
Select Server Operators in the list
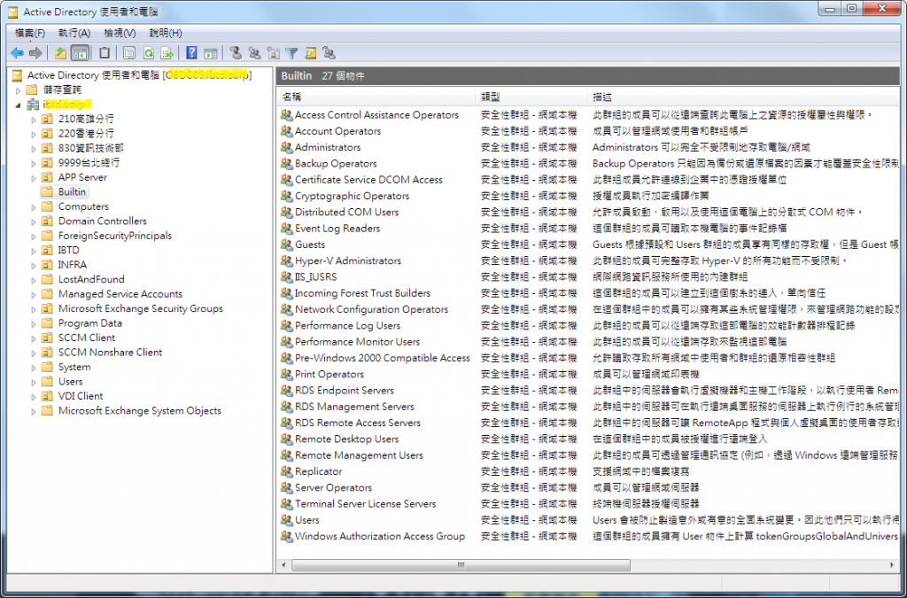coord(333,487)
